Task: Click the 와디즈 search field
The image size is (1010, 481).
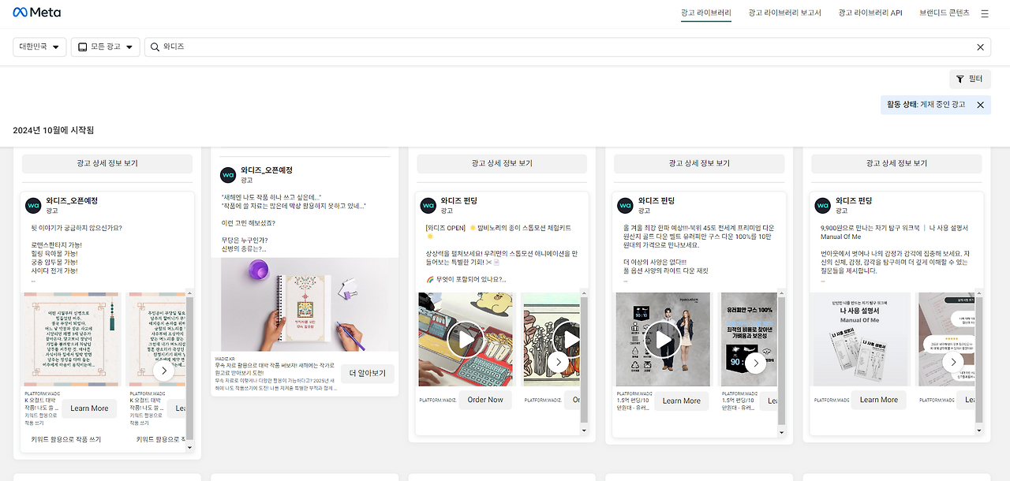Action: 568,47
